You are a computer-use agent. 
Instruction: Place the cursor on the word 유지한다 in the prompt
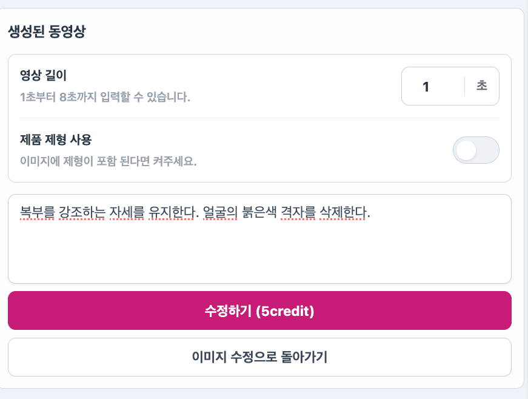pyautogui.click(x=172, y=212)
